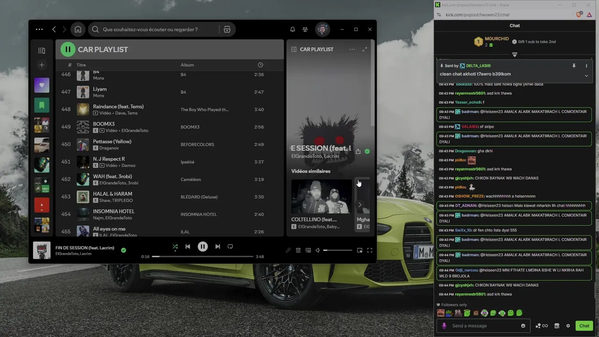The height and width of the screenshot is (337, 599).
Task: Mute volume speaker icon
Action: point(318,250)
